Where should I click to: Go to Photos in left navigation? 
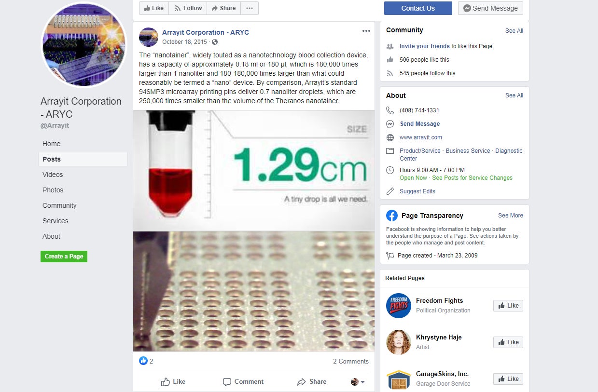coord(53,190)
